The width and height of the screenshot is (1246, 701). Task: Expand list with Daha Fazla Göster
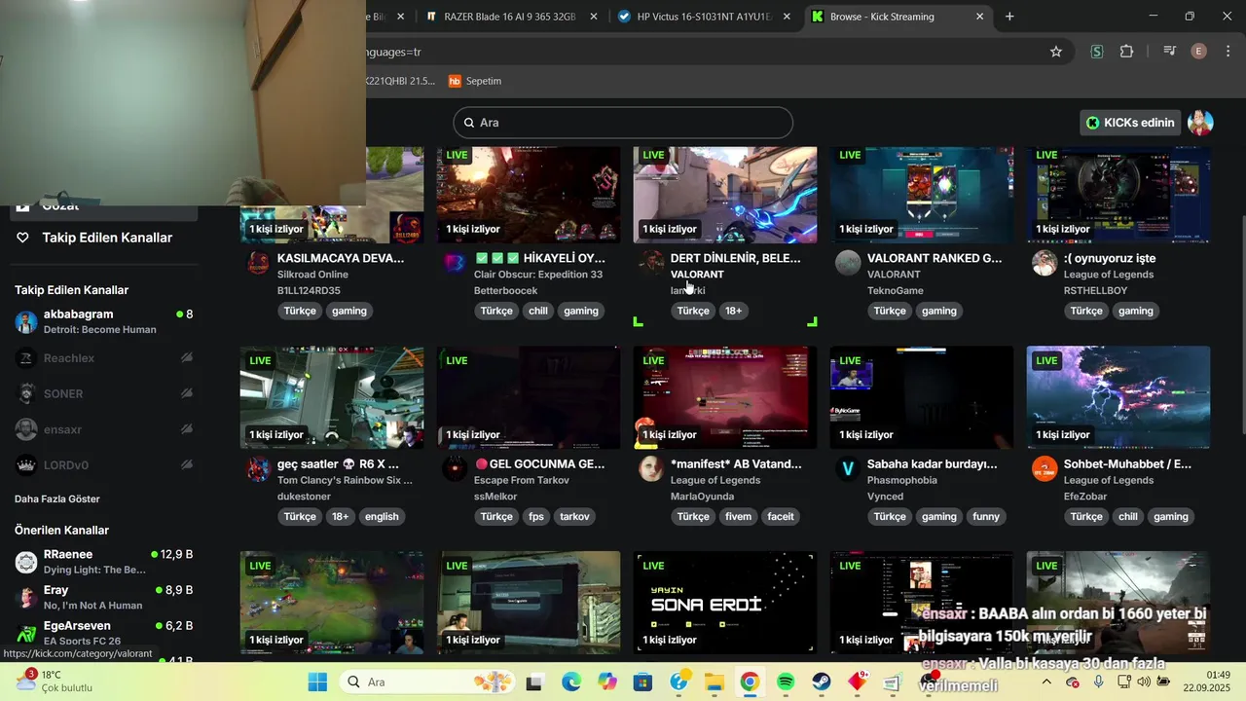[57, 498]
